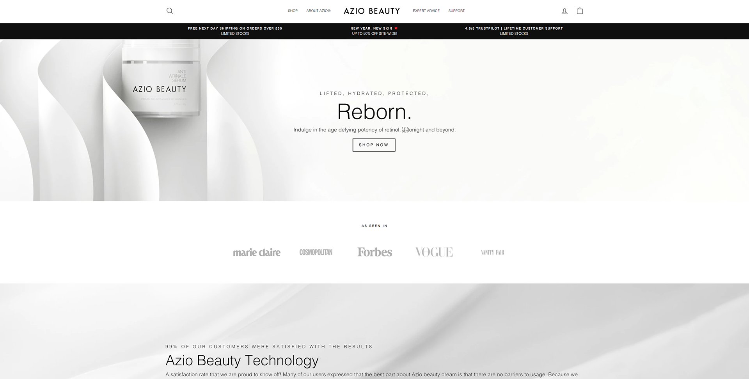Click the Trustpilot lifetime support announcement

click(514, 31)
